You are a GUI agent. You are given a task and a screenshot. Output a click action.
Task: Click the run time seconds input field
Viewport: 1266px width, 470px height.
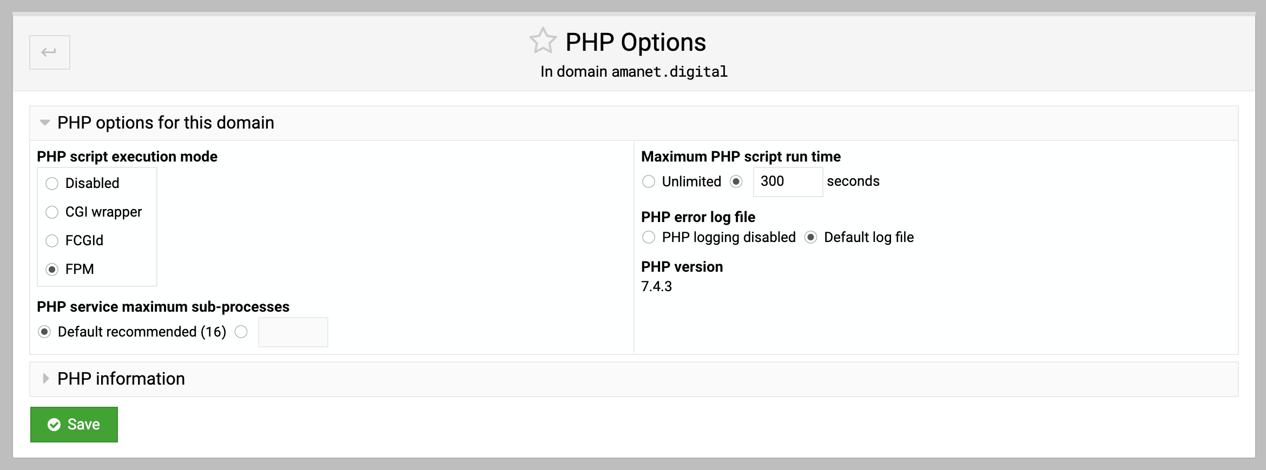tap(788, 182)
